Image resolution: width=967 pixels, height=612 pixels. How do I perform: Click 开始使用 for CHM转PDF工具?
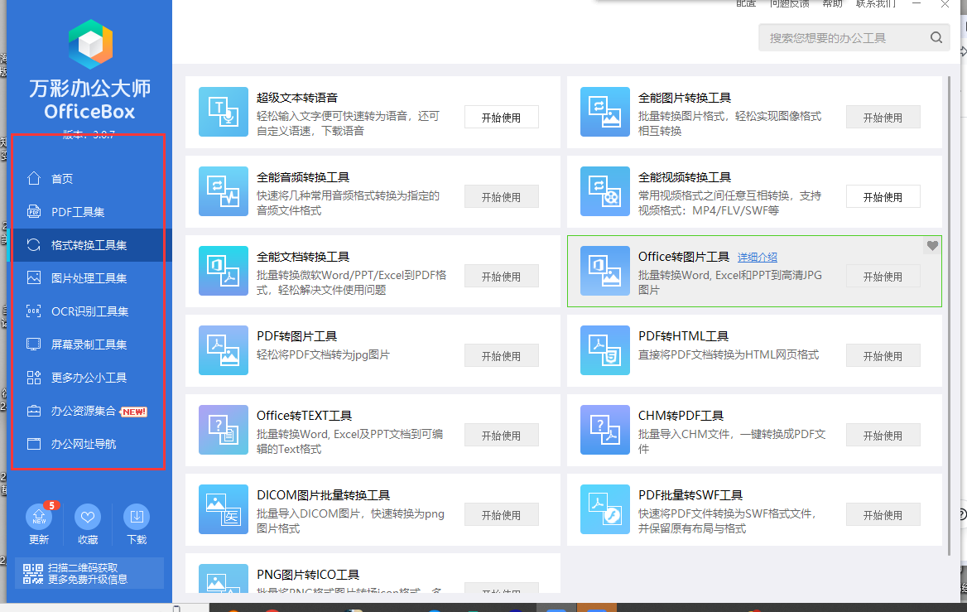pyautogui.click(x=883, y=436)
